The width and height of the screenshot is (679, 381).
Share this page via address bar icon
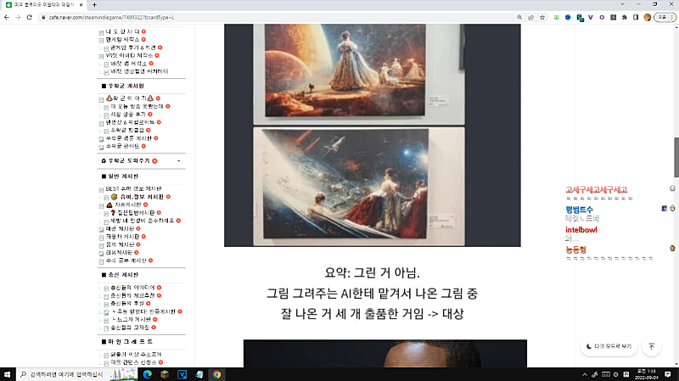tap(531, 17)
